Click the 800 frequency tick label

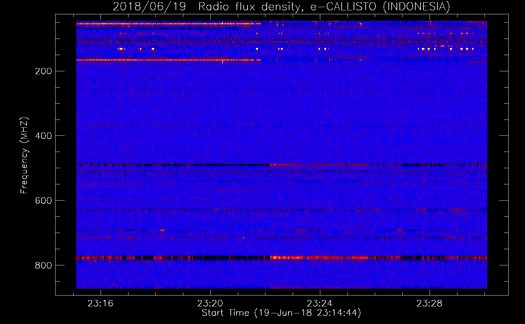coord(43,265)
